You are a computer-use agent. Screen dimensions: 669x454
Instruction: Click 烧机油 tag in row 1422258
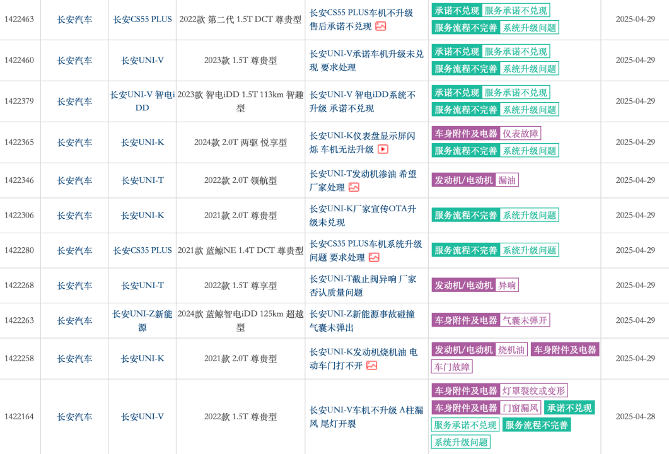point(511,349)
